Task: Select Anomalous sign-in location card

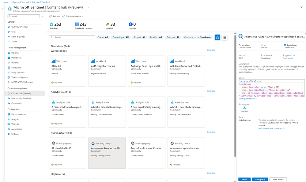Action: (186, 153)
